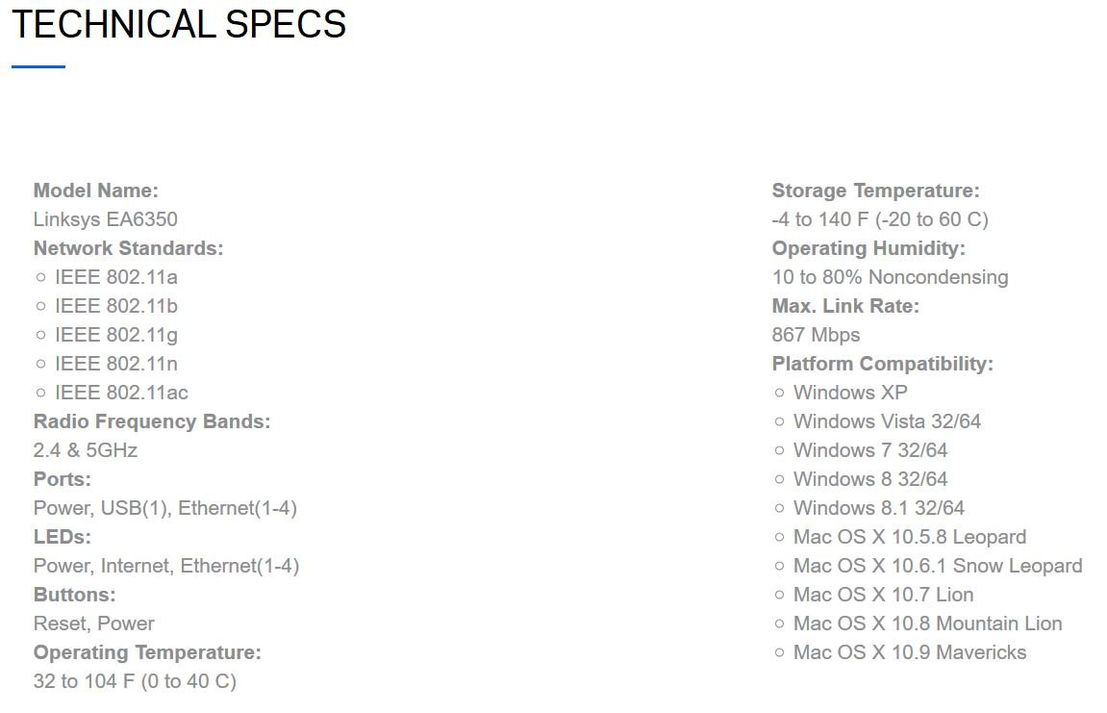The height and width of the screenshot is (713, 1107).
Task: Click the Radio Frequency Bands label
Action: pyautogui.click(x=152, y=421)
